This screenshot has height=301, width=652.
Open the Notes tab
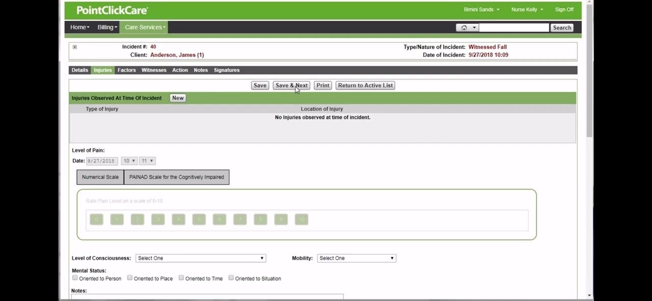coord(201,70)
